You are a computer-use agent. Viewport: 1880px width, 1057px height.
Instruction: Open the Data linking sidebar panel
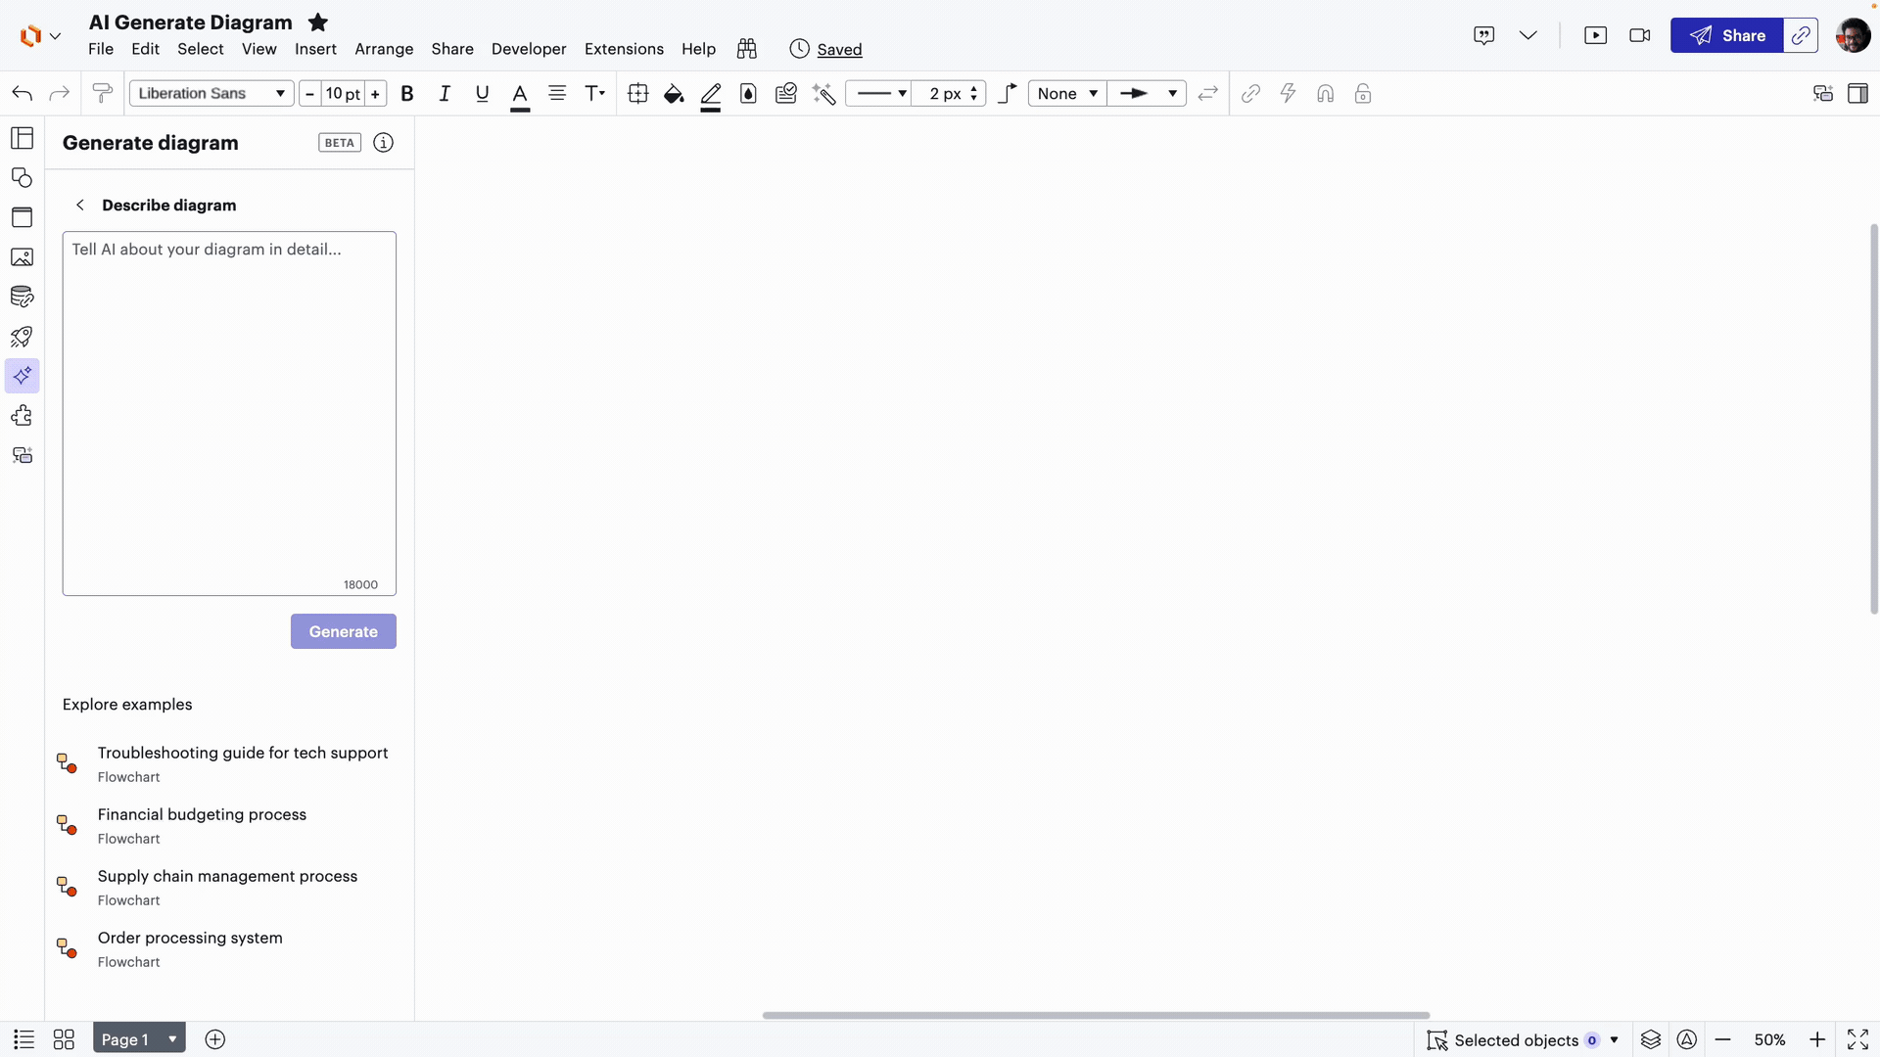pos(22,297)
